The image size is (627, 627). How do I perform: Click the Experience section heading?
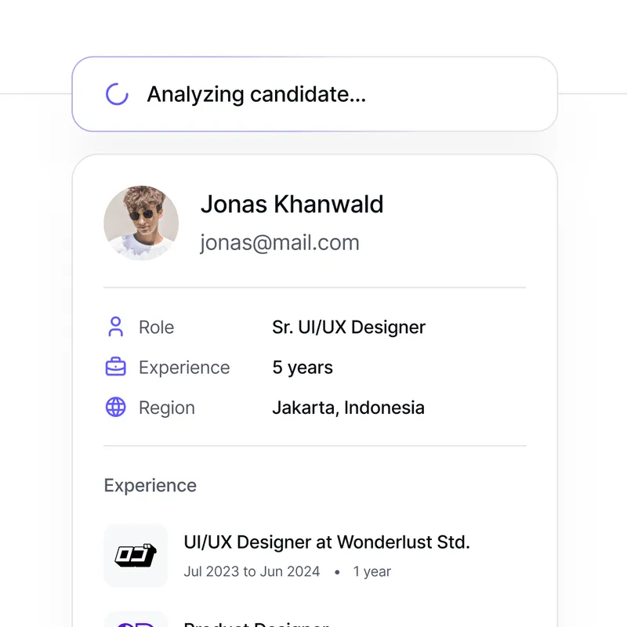point(150,485)
